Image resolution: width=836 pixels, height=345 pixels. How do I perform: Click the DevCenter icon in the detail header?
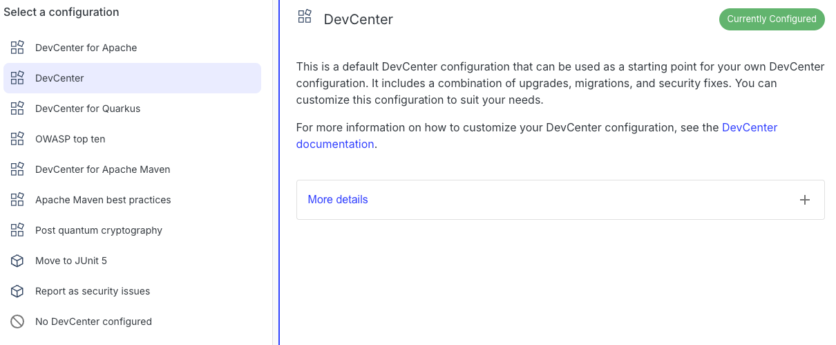305,17
